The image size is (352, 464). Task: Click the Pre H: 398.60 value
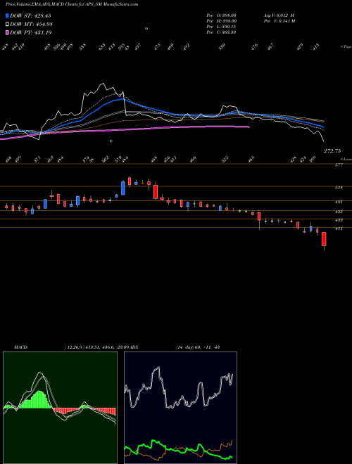point(221,21)
